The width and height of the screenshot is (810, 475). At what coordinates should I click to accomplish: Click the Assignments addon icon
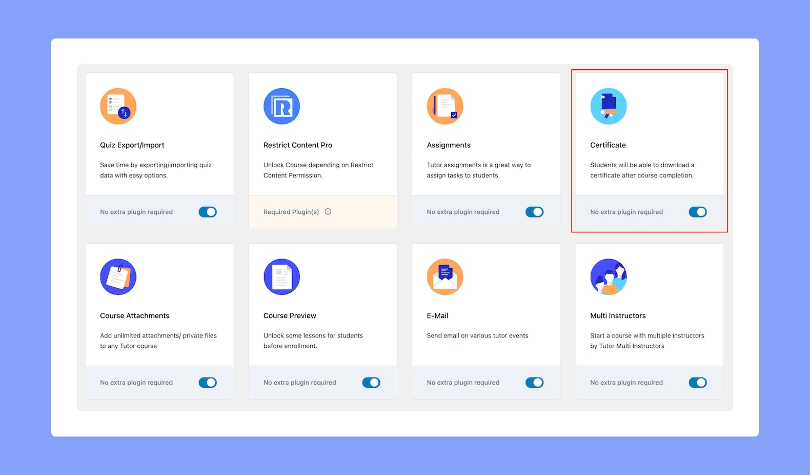click(x=445, y=106)
